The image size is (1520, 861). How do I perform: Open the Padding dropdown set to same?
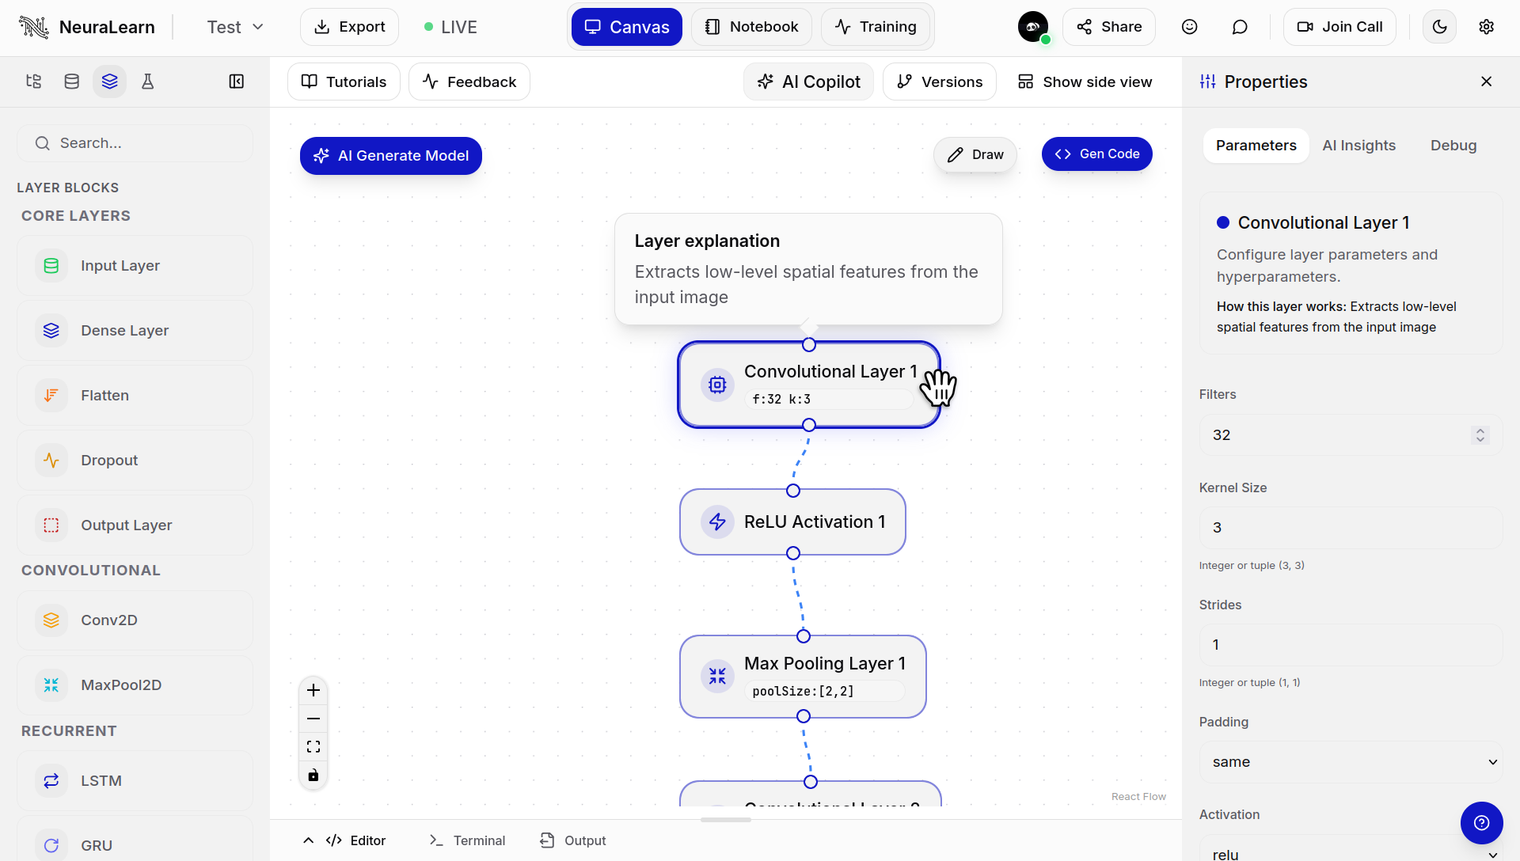coord(1350,762)
